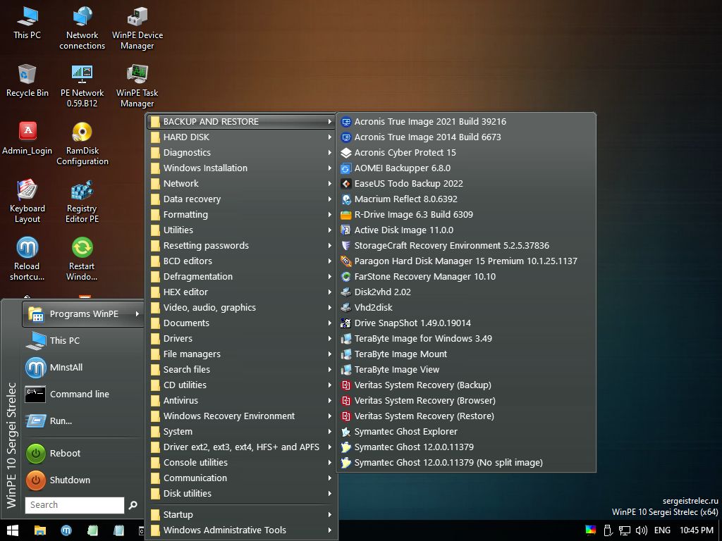
Task: Open Veritas System Recovery (Backup)
Action: point(466,385)
